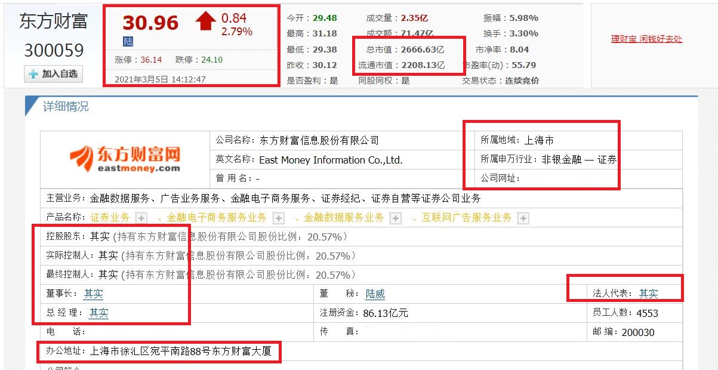
Task: Click the 所属申万行业 非银金融 — 证券 cell
Action: pos(579,159)
